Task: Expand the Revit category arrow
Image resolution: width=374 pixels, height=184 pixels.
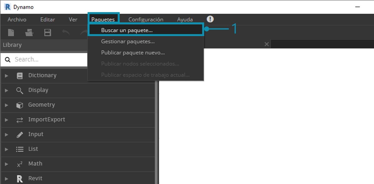Action: (x=7, y=179)
